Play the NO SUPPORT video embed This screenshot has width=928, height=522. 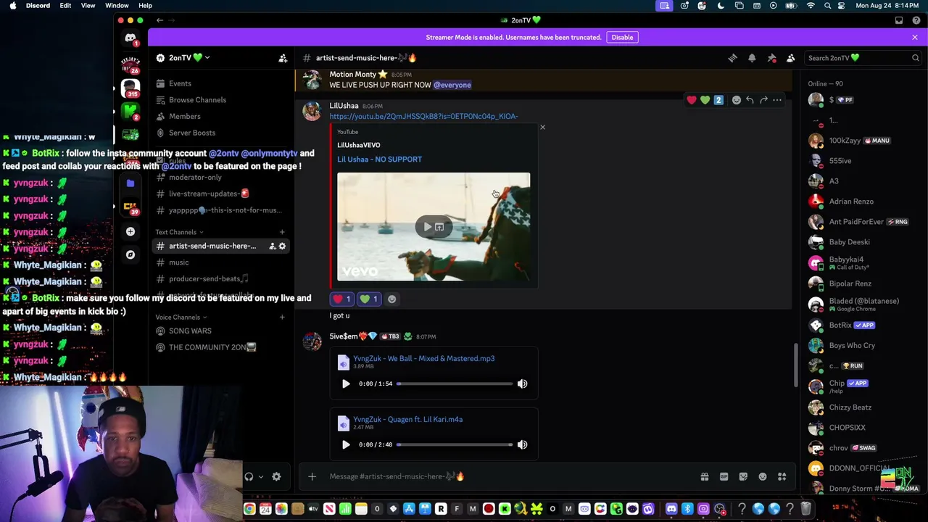pyautogui.click(x=428, y=227)
